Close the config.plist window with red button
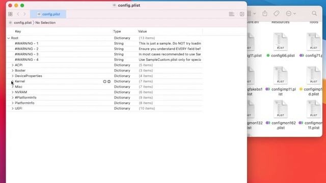This screenshot has height=183, width=326. click(10, 6)
